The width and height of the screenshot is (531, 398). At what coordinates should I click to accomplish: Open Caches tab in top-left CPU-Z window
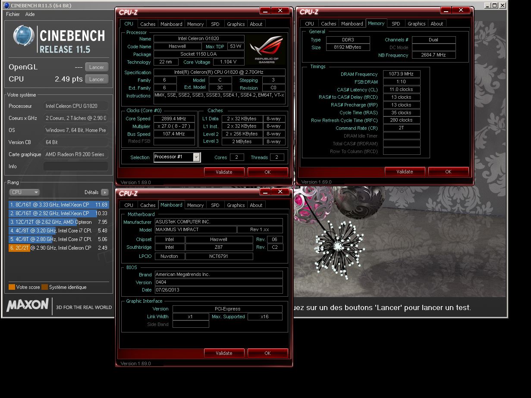[148, 24]
